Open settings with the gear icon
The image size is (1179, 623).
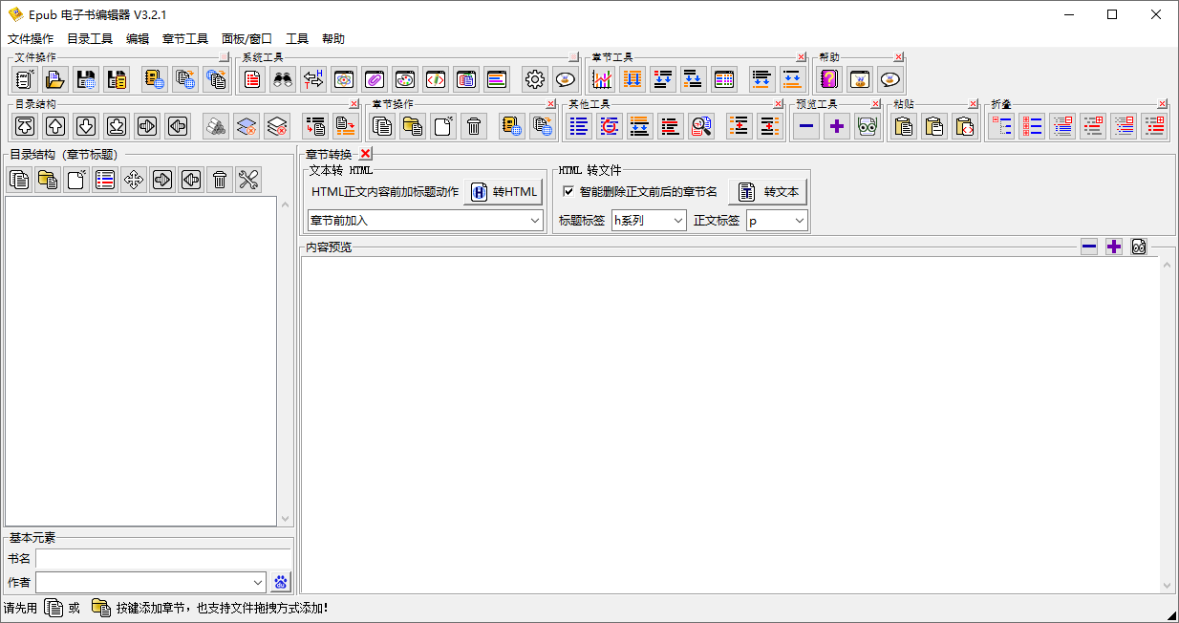tap(535, 79)
